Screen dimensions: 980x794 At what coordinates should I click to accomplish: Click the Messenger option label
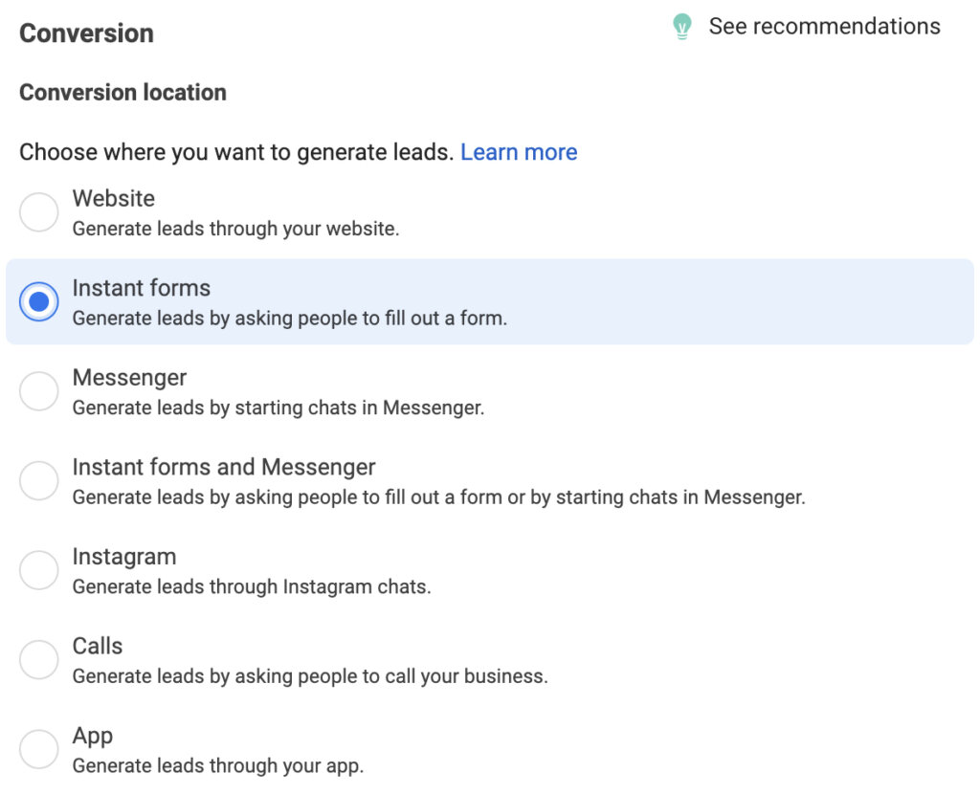(129, 378)
